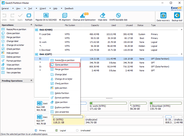Viewport: 184px width, 136px height.
Task: Click the Apply checkmark icon
Action: pyautogui.click(x=20, y=15)
